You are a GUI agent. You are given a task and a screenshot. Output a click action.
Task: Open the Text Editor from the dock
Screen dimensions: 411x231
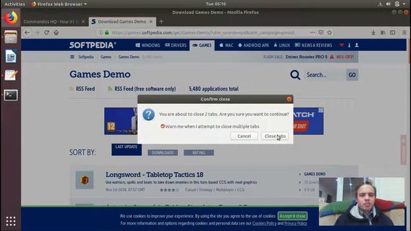coord(11,75)
